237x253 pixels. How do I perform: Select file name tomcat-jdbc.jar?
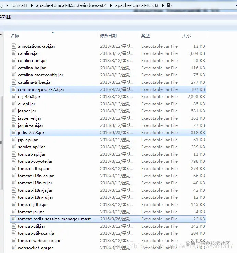click(33, 205)
